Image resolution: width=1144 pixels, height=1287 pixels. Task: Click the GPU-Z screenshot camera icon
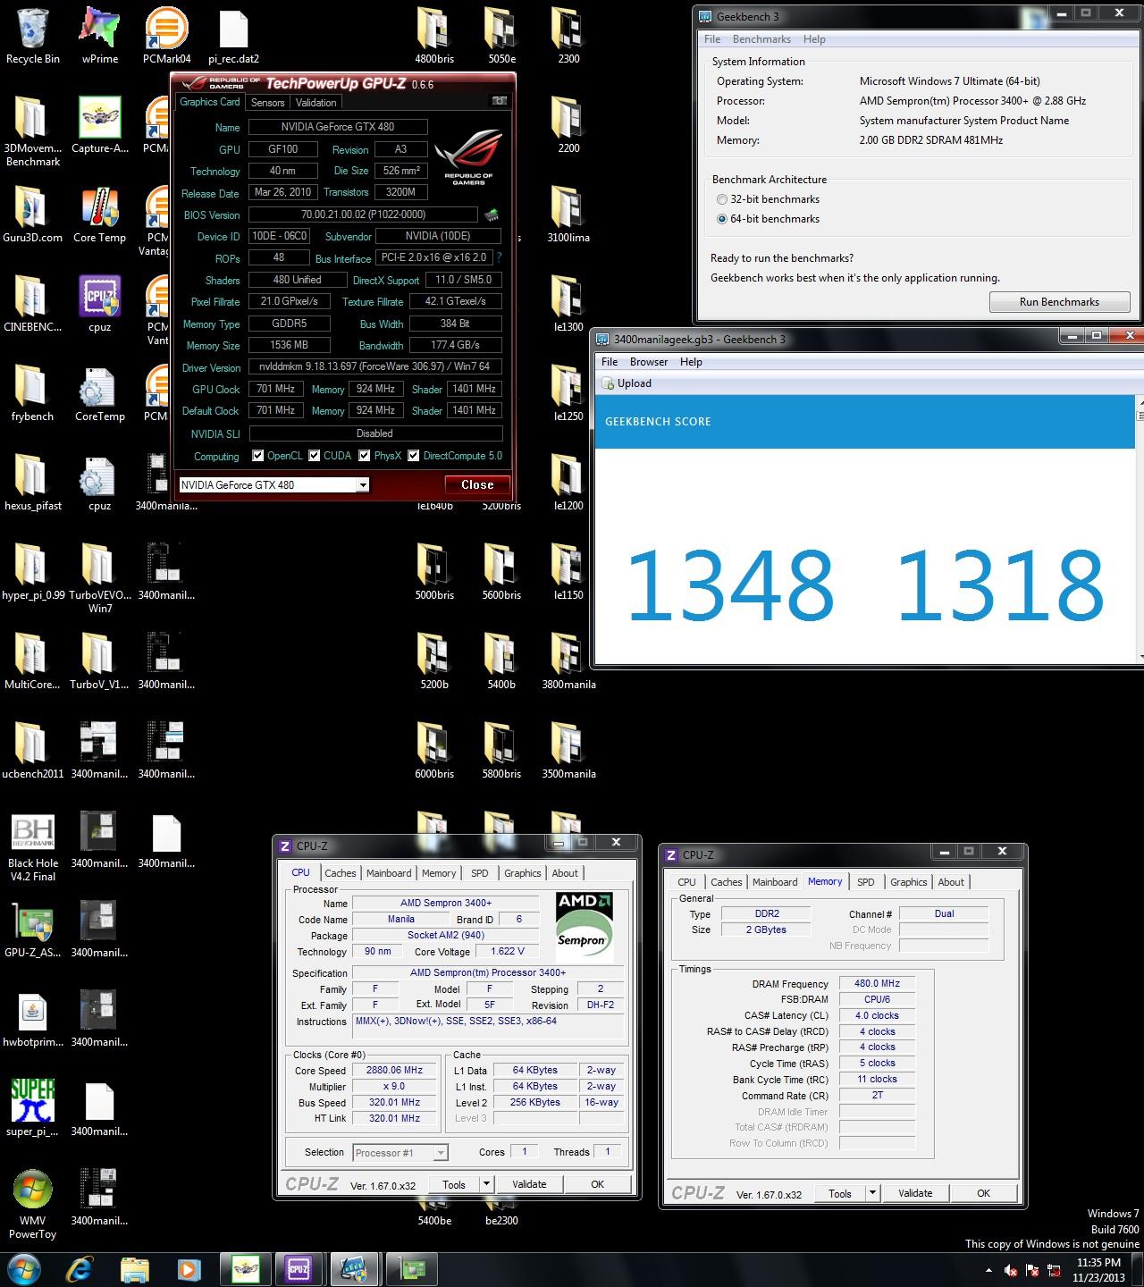(500, 101)
